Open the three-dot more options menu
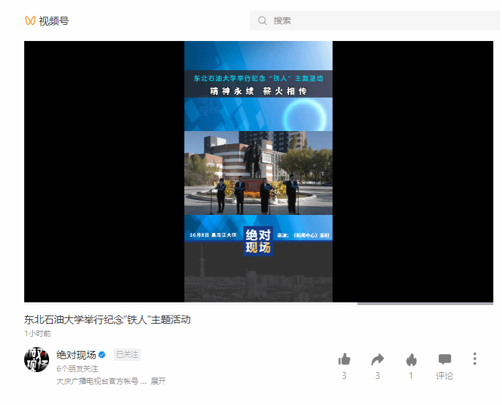Viewport: 502px width, 405px height. 475,358
